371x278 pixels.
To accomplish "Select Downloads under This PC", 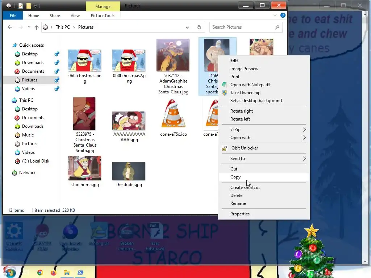I will click(33, 126).
